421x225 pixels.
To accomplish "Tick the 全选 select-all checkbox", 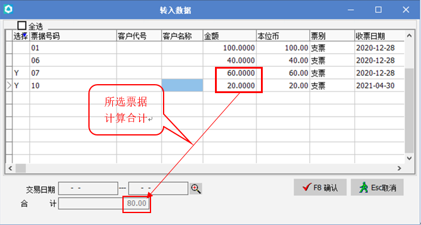I will pyautogui.click(x=21, y=26).
